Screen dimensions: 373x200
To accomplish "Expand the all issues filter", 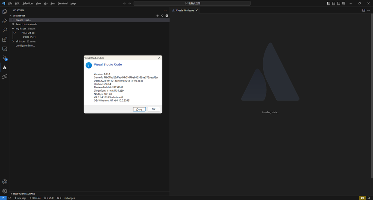I will click(x=13, y=41).
